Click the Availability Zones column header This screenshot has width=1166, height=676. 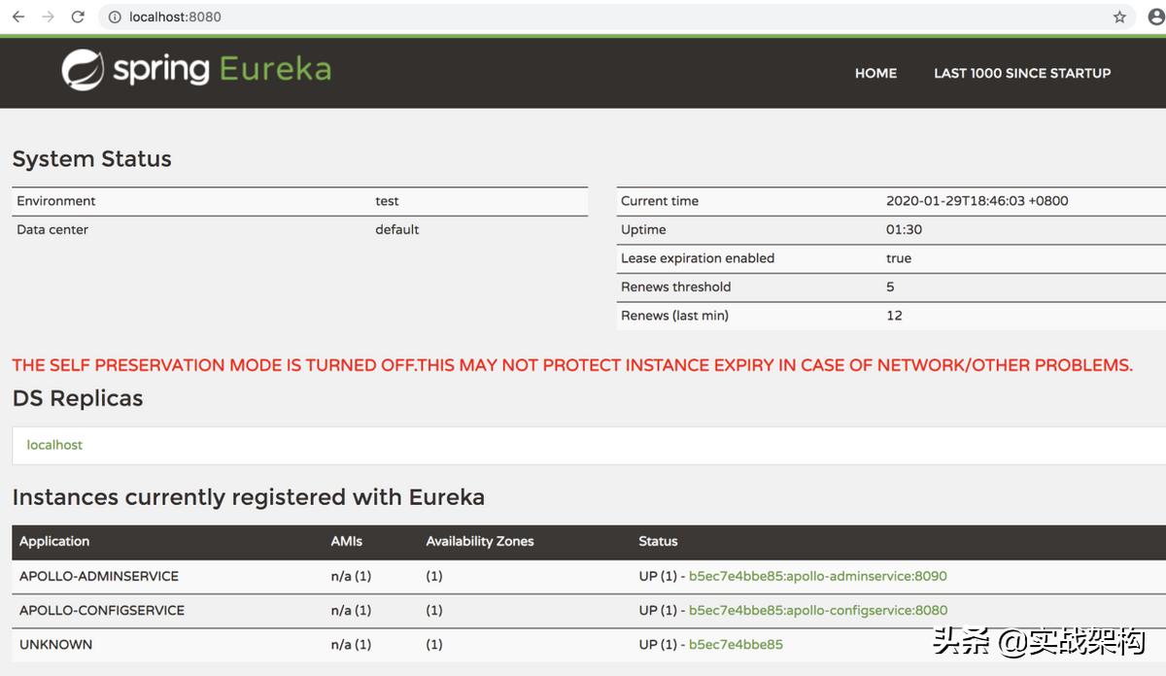(x=480, y=541)
